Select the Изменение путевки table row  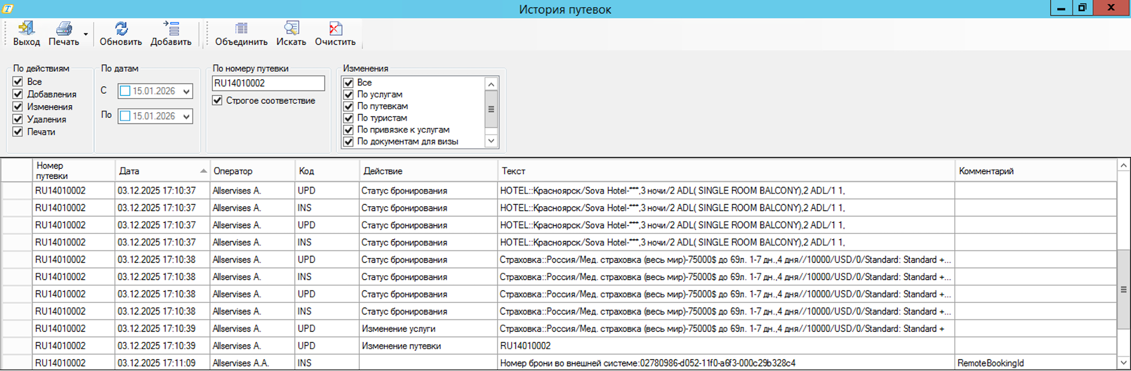click(401, 346)
